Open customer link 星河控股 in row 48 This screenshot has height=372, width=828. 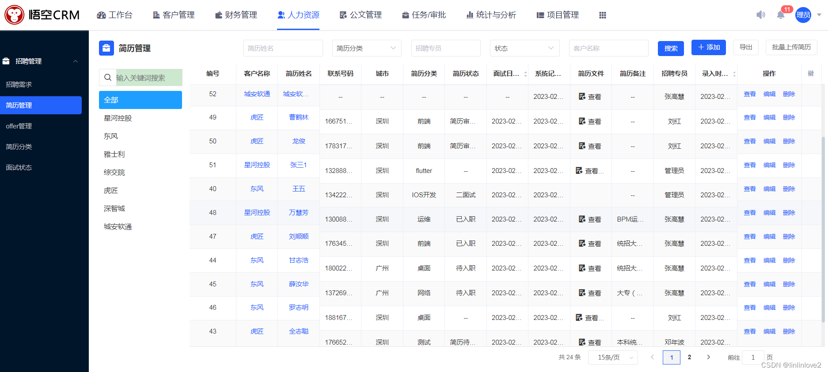[257, 213]
